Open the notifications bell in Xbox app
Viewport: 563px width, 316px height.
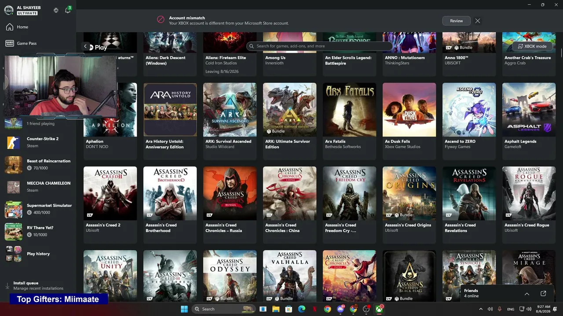tap(68, 10)
